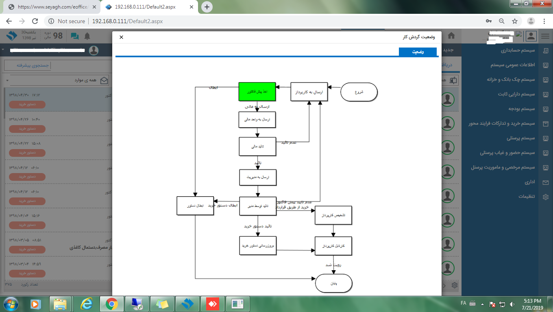Screen dimensions: 553x312
Task: Click the جستجوی پیشرفته button
Action: pos(27,65)
